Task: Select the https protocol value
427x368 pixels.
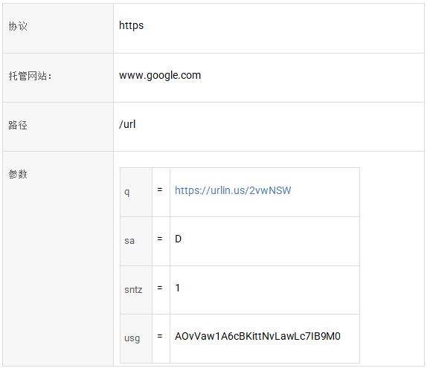Action: 131,25
